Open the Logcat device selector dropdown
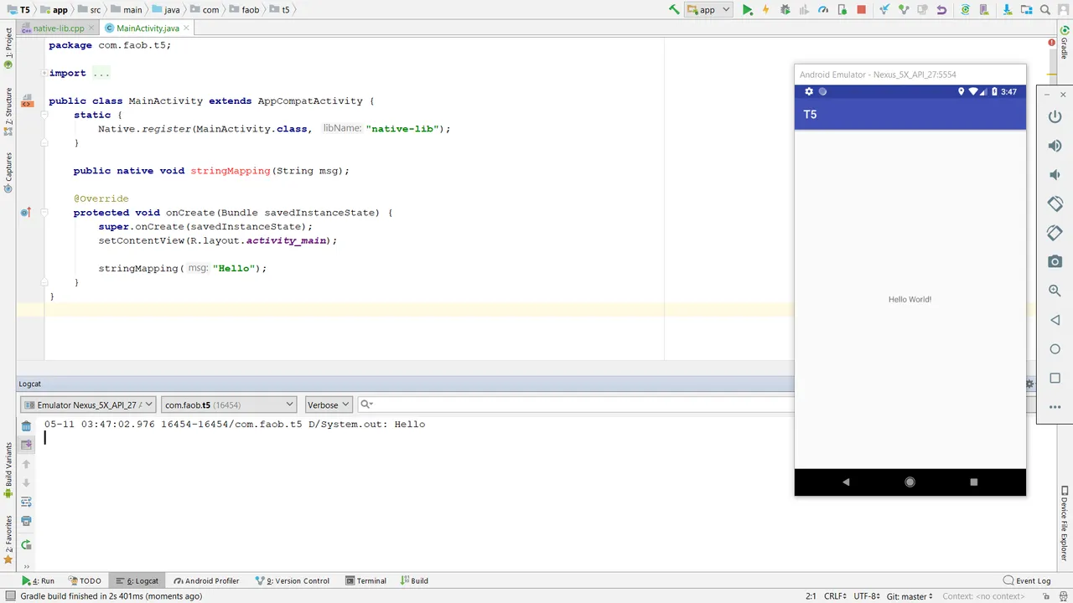1073x603 pixels. point(88,405)
